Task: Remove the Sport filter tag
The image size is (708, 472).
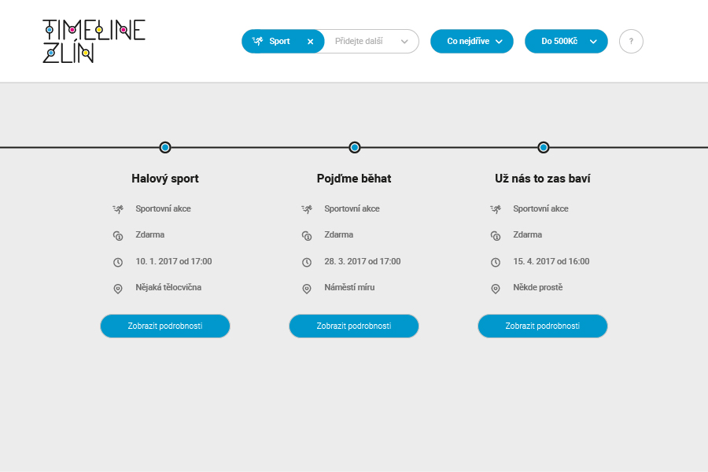Action: pos(310,42)
